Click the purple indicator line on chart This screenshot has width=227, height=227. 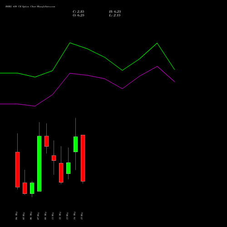(x=88, y=75)
